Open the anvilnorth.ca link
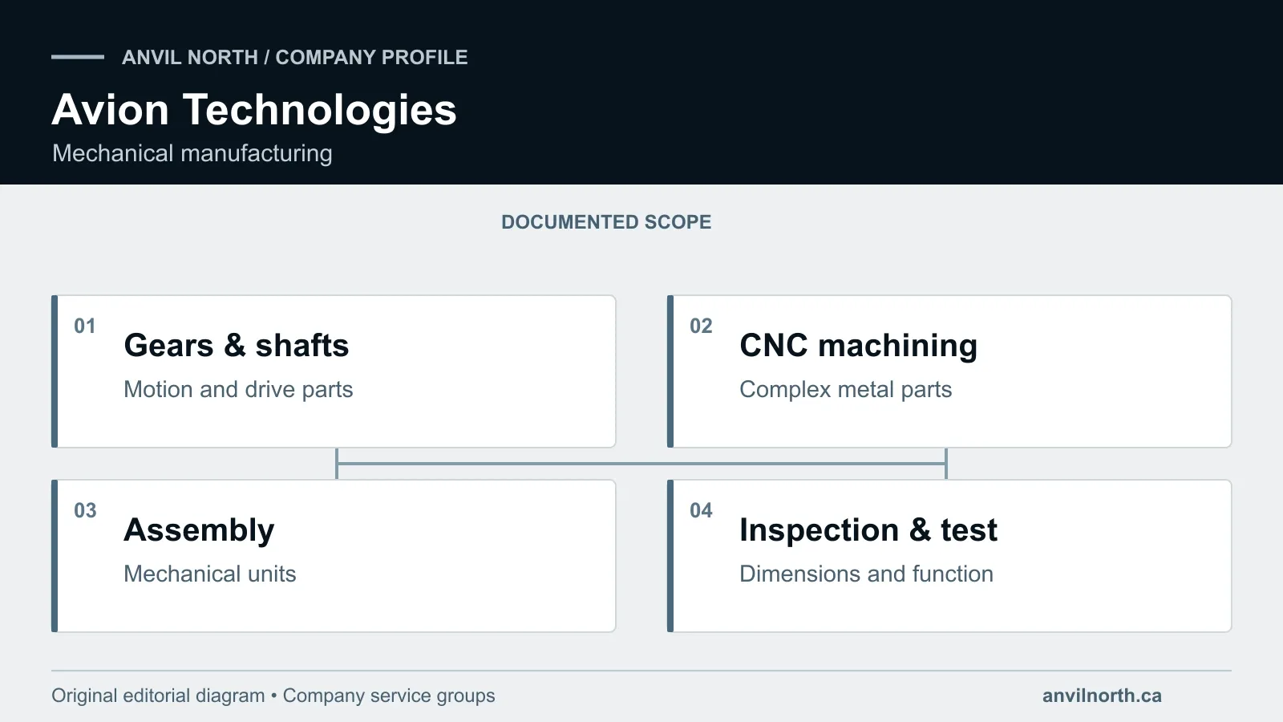This screenshot has width=1283, height=722. (x=1102, y=696)
